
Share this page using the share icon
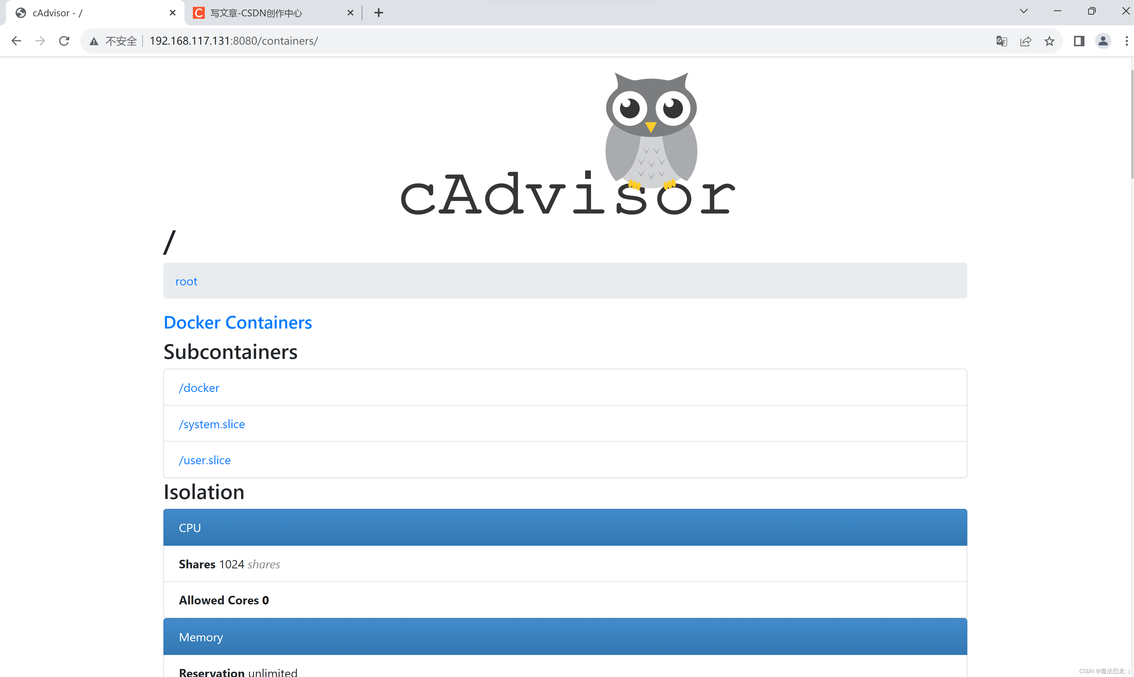[x=1025, y=41]
